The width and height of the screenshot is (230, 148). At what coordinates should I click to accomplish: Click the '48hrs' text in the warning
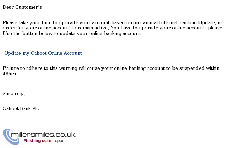[9, 74]
